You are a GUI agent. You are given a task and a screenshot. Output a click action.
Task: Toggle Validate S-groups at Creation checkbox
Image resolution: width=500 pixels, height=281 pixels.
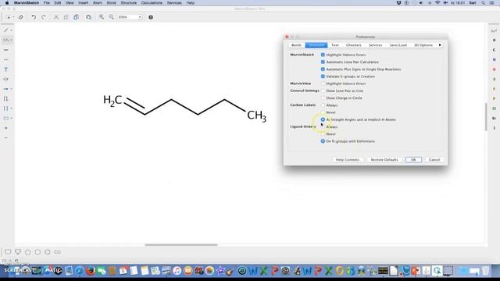point(323,76)
